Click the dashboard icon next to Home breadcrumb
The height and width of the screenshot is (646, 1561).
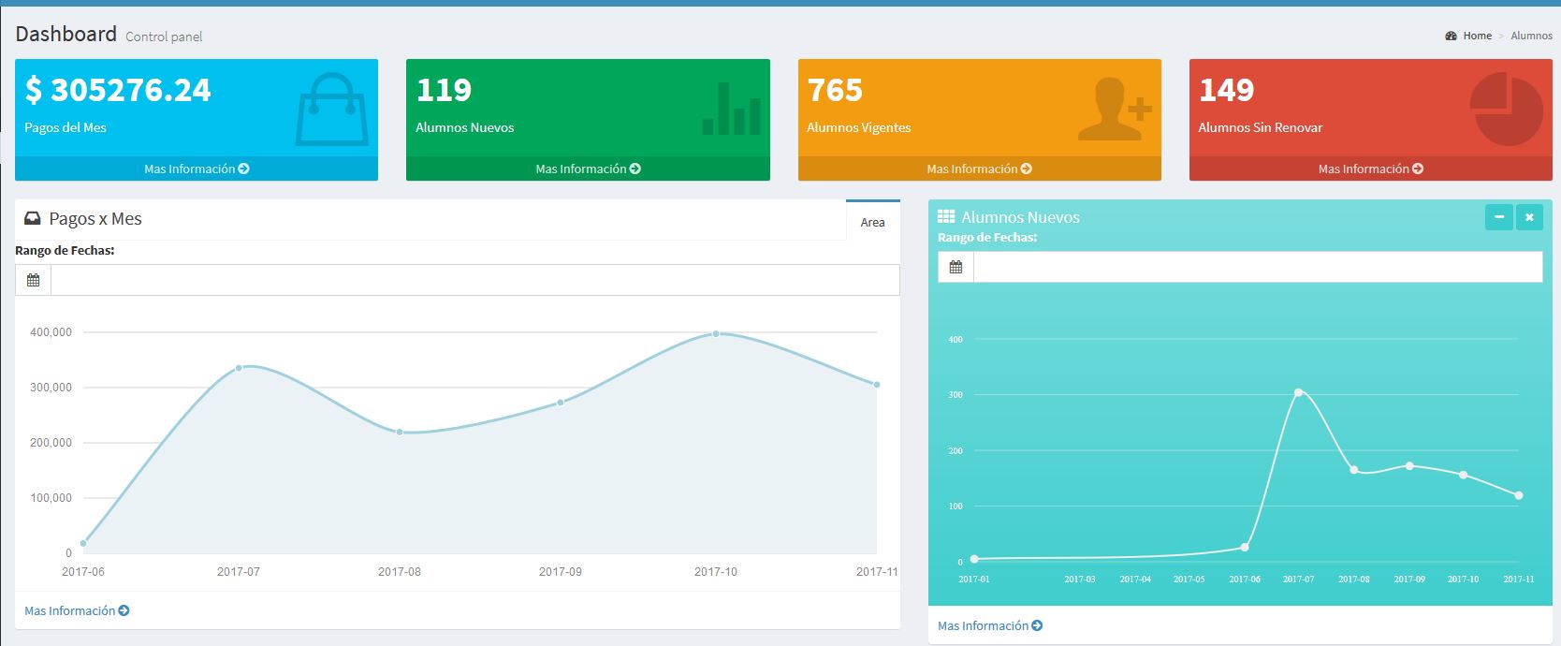[1451, 36]
